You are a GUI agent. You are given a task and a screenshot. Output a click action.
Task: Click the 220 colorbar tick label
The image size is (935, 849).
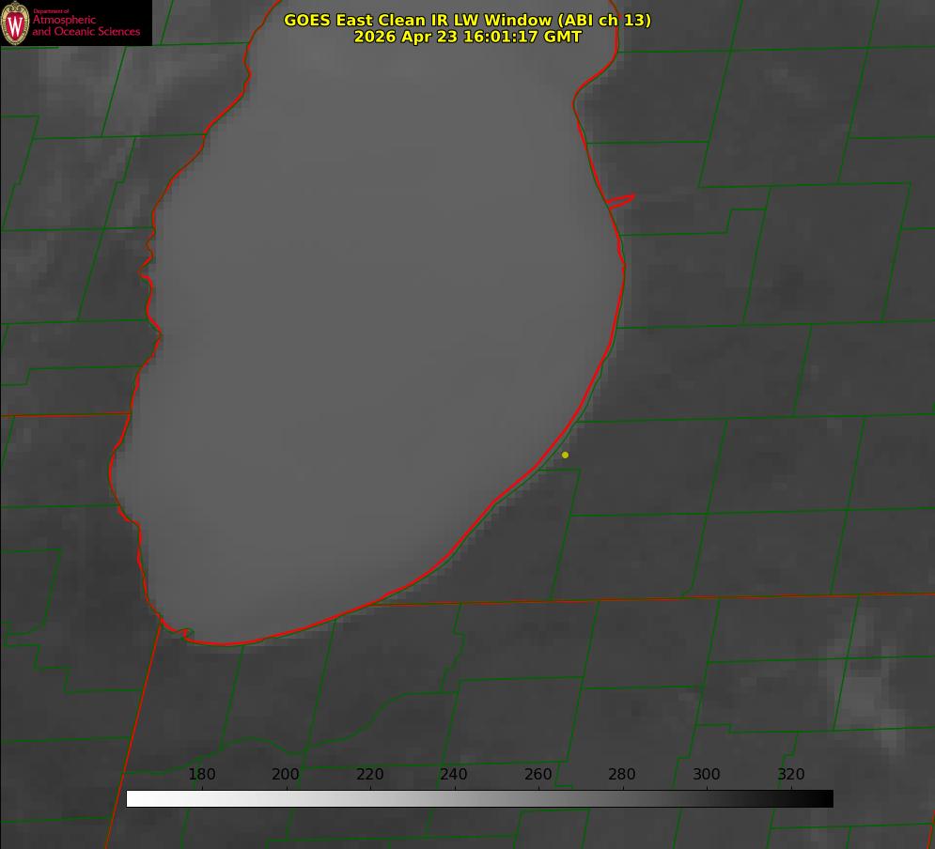coord(369,774)
